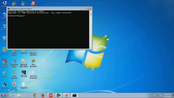Viewport: 174px width, 98px height.
Task: Open the Microsoft Office folder on desktop
Action: 24,63
